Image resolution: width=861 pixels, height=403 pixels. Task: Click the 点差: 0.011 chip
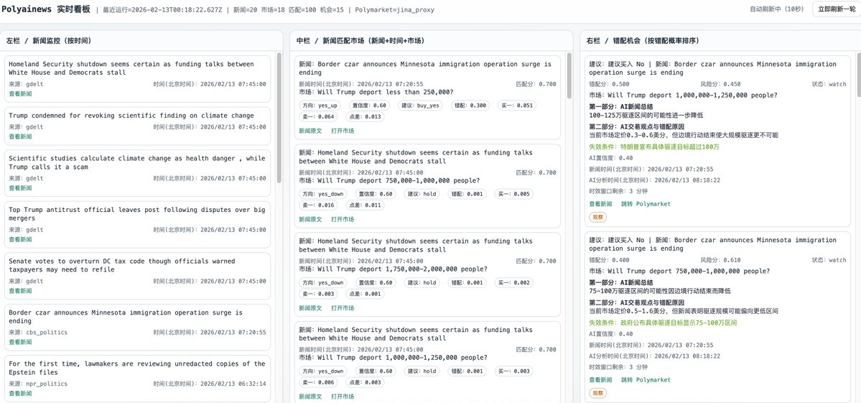364,205
